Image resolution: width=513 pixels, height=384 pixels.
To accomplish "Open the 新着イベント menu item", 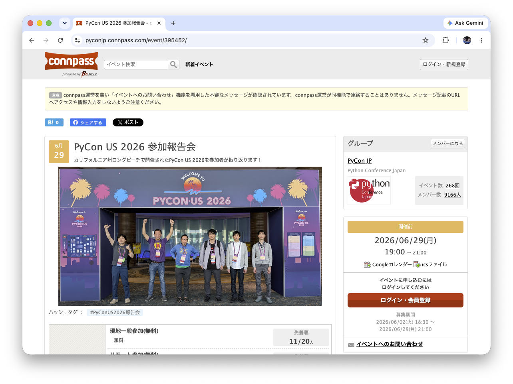I will 199,65.
